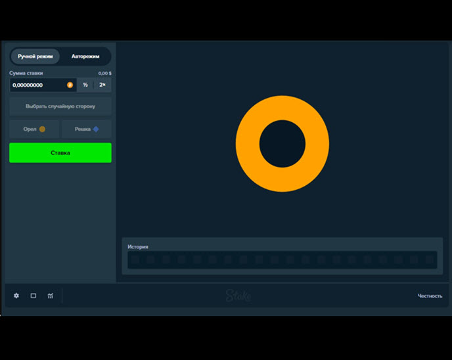Select the last slot in История row
The height and width of the screenshot is (360, 452).
[429, 260]
